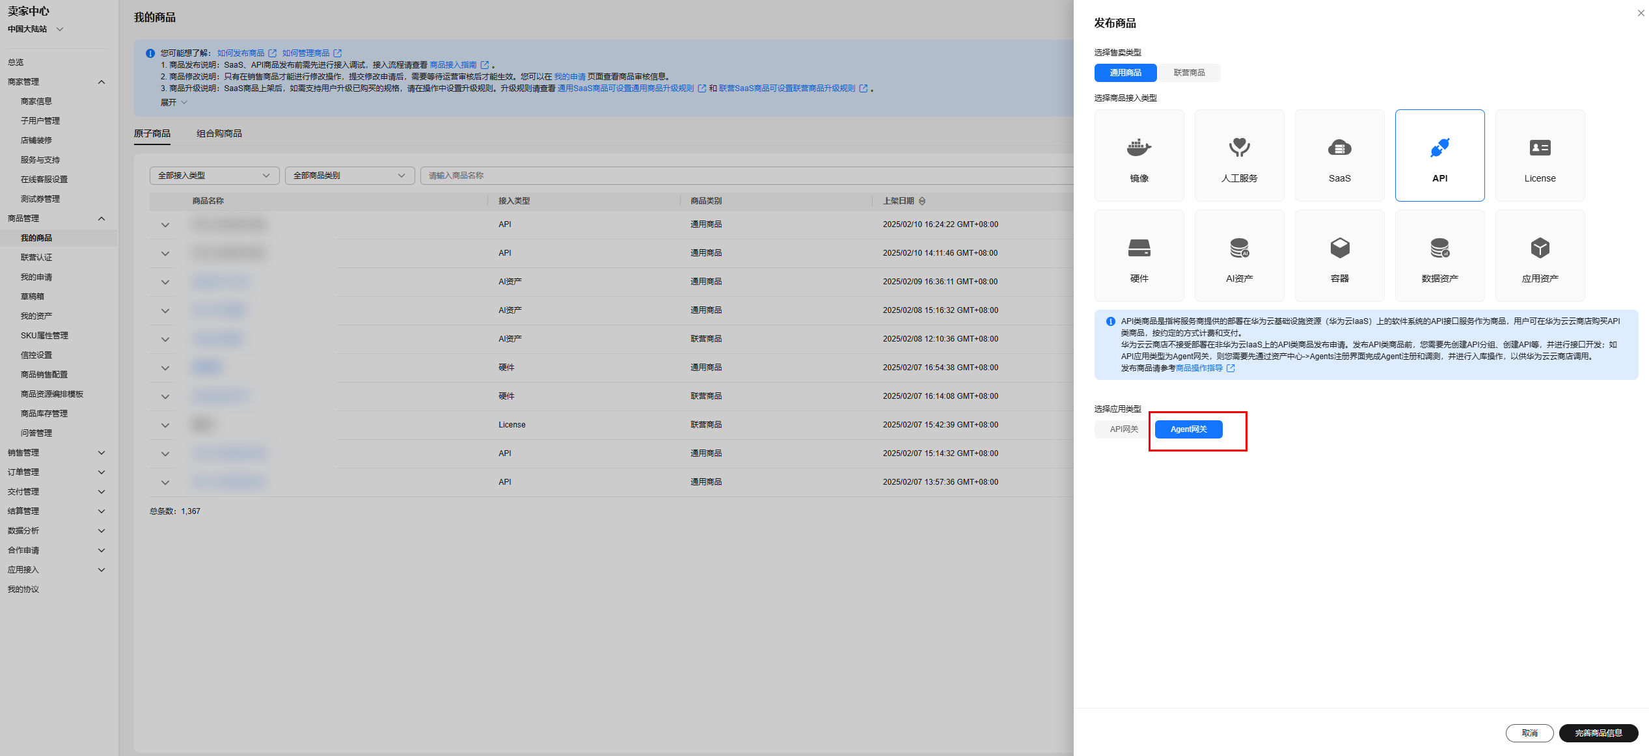Select the 应用资产 application asset card
Viewport: 1649px width, 756px height.
[x=1540, y=256]
